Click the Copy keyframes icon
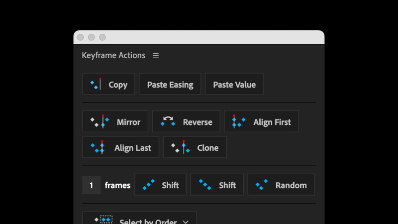The height and width of the screenshot is (224, 398). 96,84
